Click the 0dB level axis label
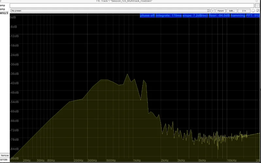The width and height of the screenshot is (261, 163). [13, 17]
